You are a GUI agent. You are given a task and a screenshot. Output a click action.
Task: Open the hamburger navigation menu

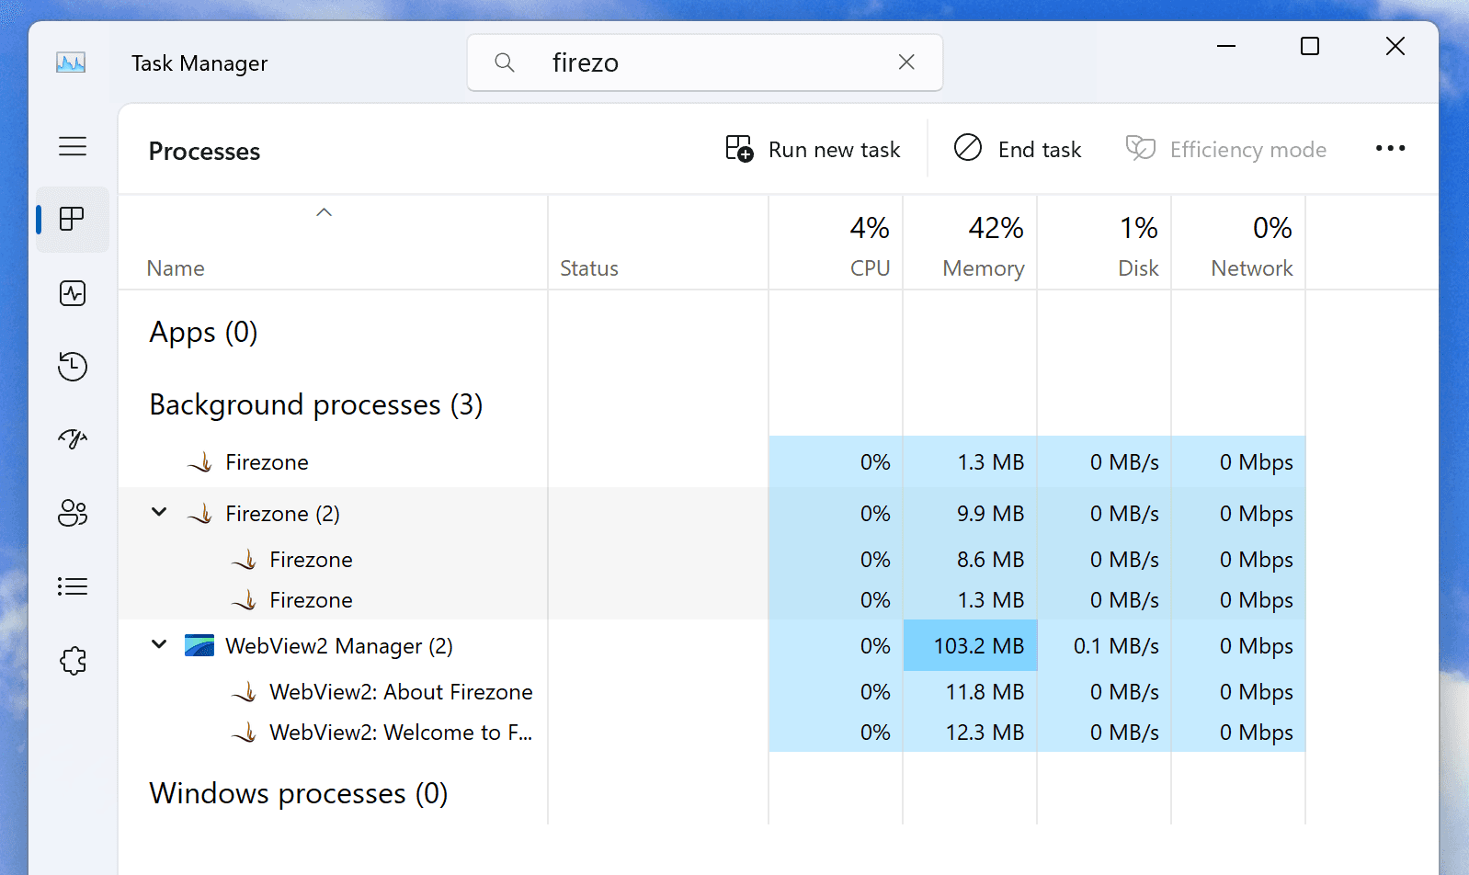coord(73,146)
